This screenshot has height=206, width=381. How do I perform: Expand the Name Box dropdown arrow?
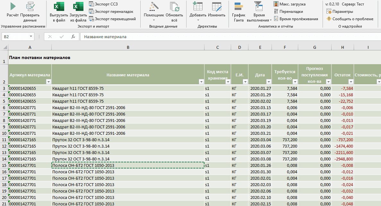31,37
